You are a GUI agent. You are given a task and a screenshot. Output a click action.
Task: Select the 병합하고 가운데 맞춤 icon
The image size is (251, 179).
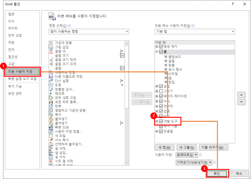(x=51, y=110)
